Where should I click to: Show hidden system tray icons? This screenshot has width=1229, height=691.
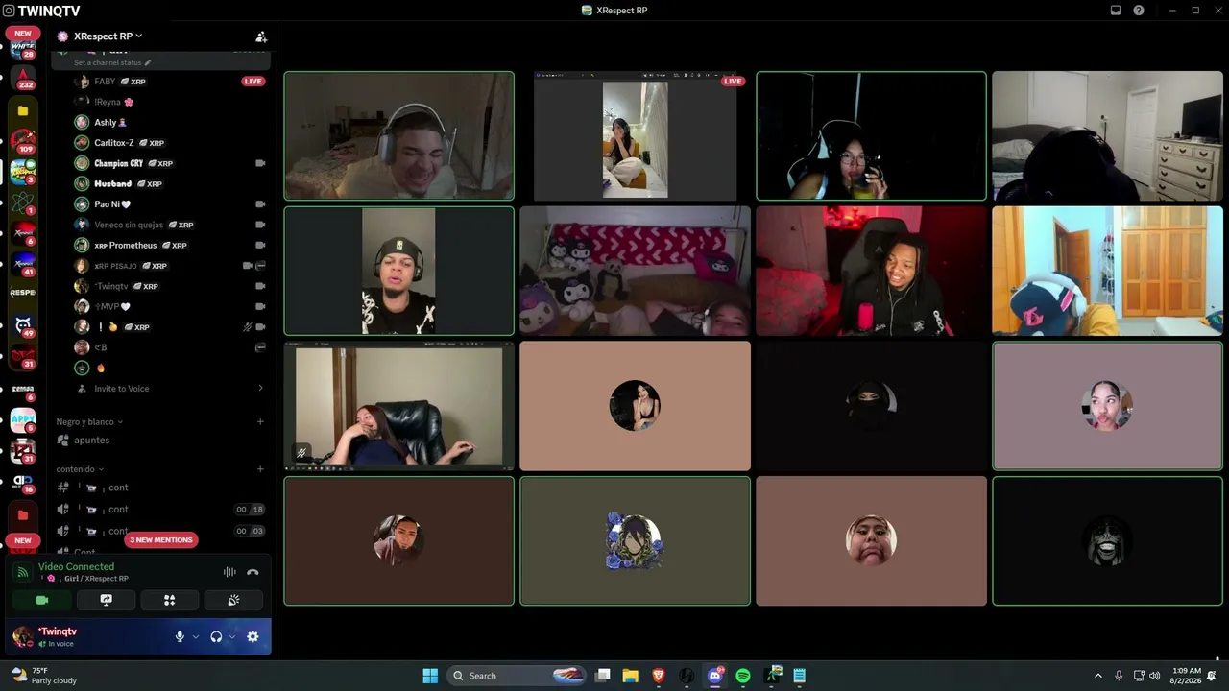coord(1098,676)
